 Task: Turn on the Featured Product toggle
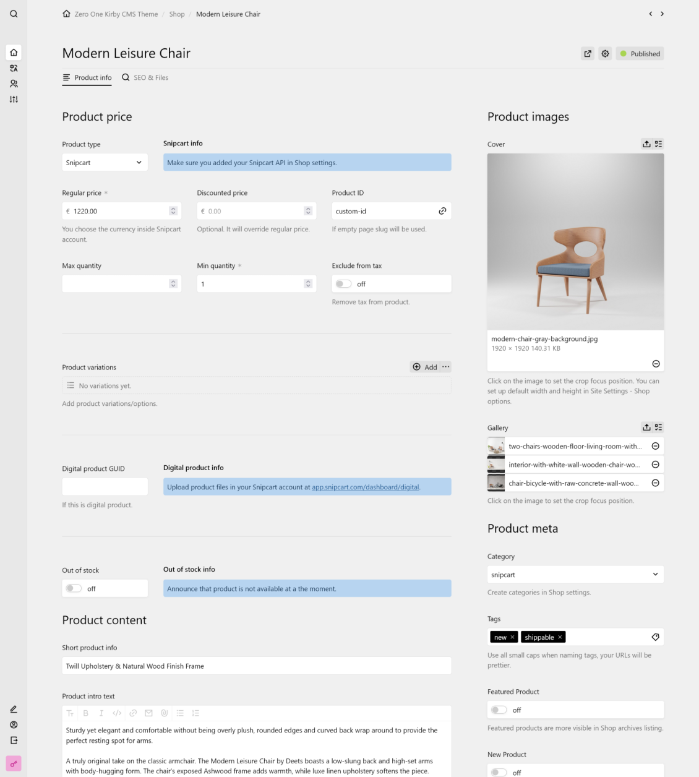(499, 710)
